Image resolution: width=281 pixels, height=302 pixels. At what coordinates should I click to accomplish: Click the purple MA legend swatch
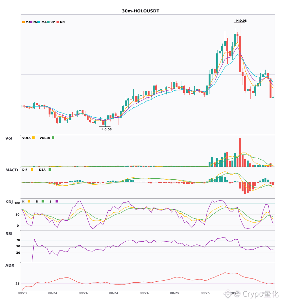point(31,22)
